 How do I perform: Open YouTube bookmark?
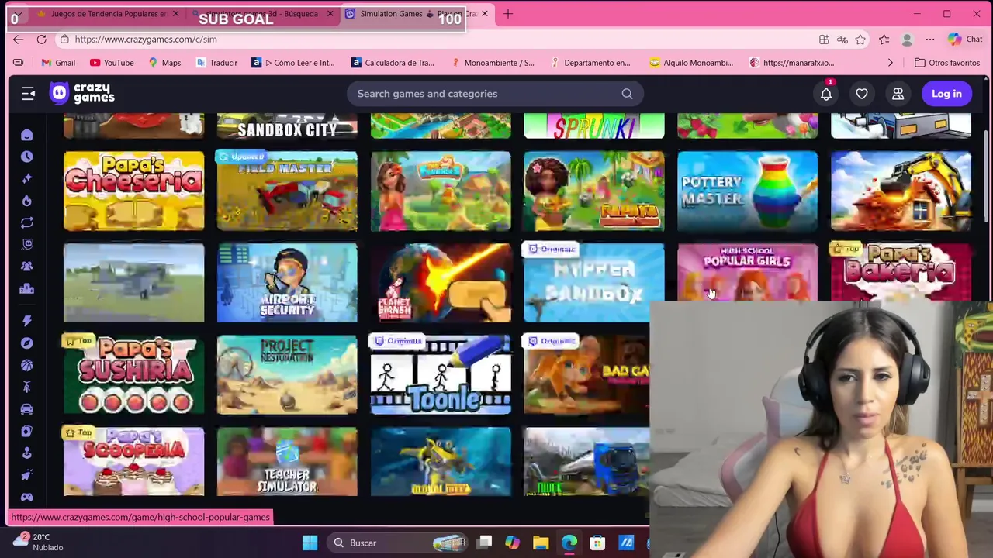112,63
